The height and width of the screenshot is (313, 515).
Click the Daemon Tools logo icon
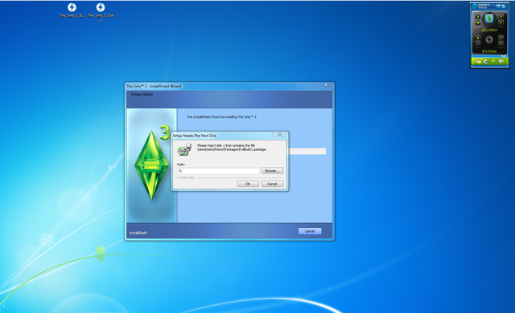tap(475, 6)
